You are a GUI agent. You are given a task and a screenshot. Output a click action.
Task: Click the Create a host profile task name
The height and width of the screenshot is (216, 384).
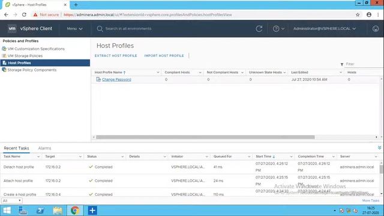pyautogui.click(x=20, y=194)
